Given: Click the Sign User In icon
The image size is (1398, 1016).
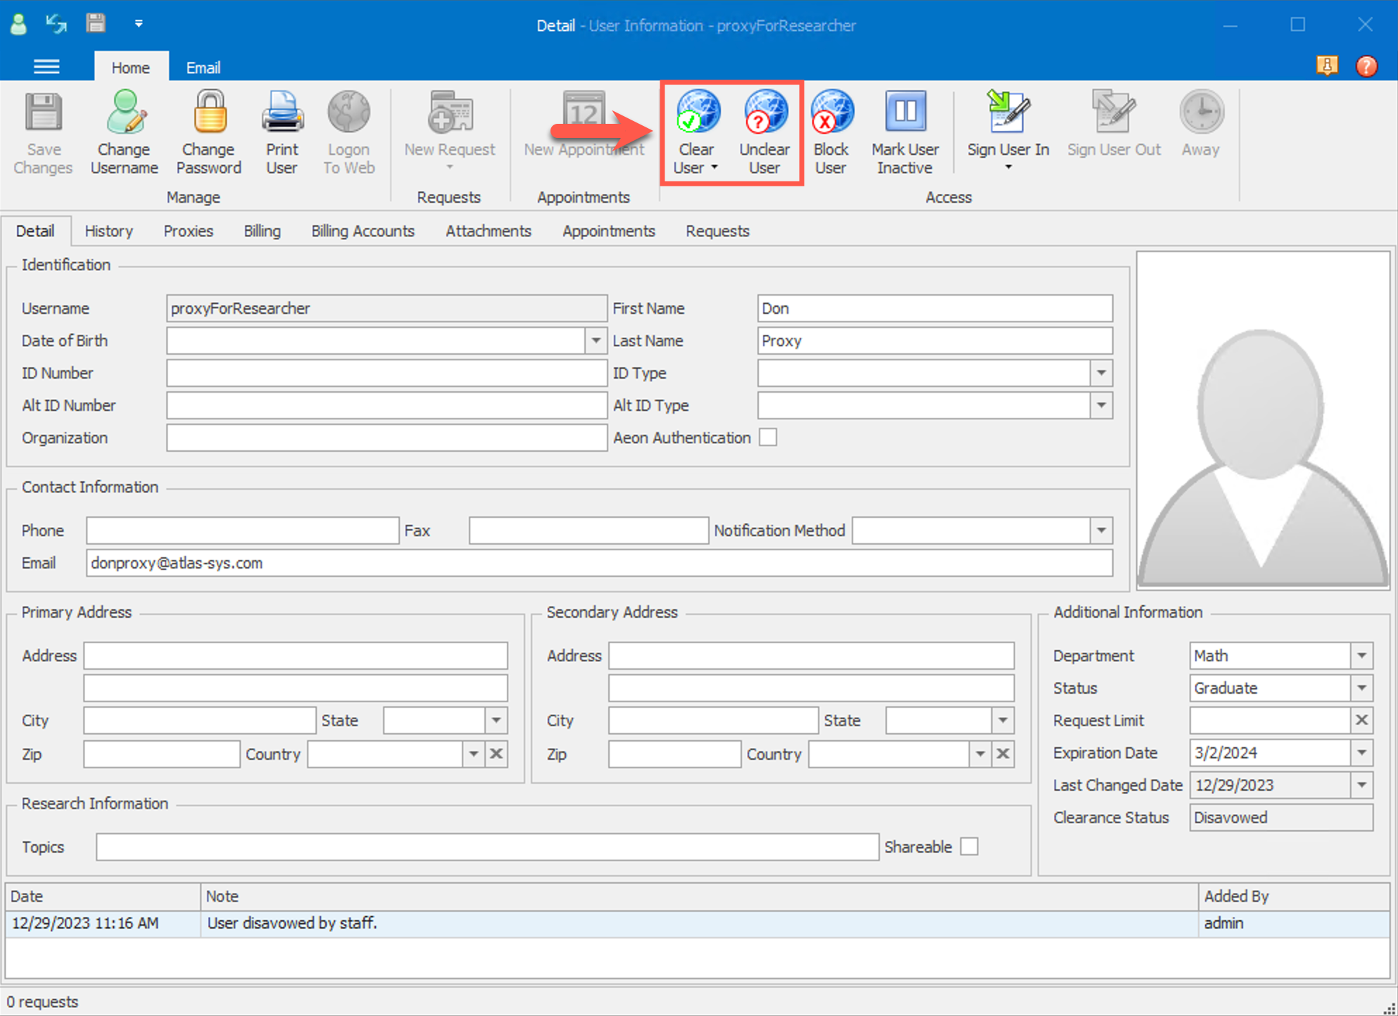Looking at the screenshot, I should (1007, 113).
